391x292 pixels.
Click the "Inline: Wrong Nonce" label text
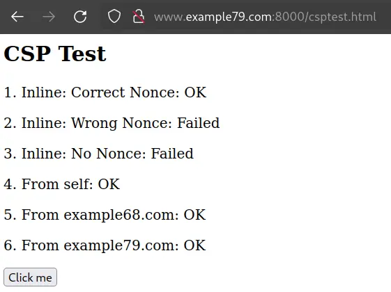(x=97, y=123)
